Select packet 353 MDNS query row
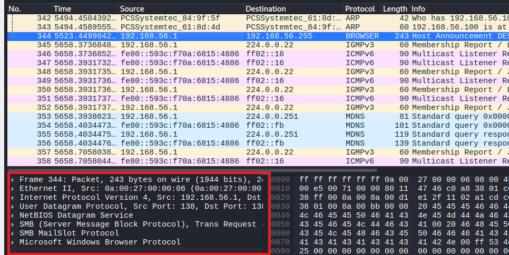Image resolution: width=509 pixels, height=255 pixels. coord(258,117)
